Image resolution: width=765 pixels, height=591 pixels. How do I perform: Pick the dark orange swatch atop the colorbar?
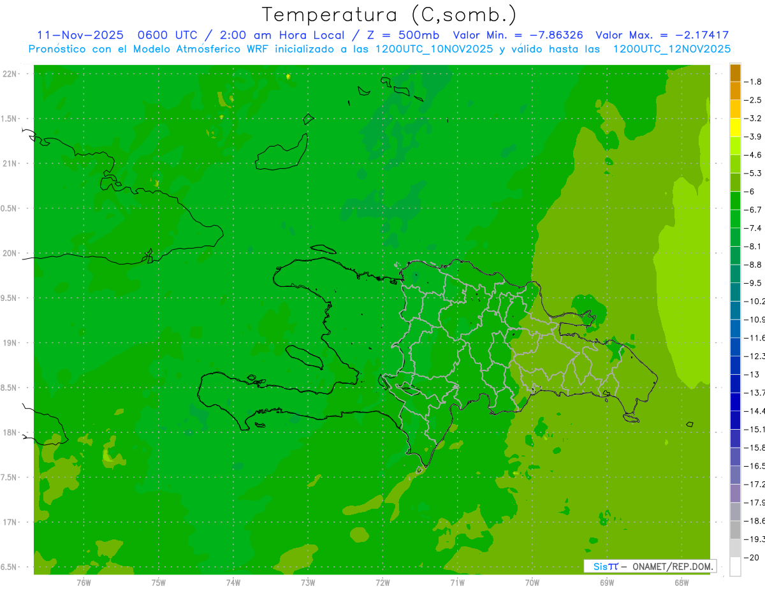735,72
